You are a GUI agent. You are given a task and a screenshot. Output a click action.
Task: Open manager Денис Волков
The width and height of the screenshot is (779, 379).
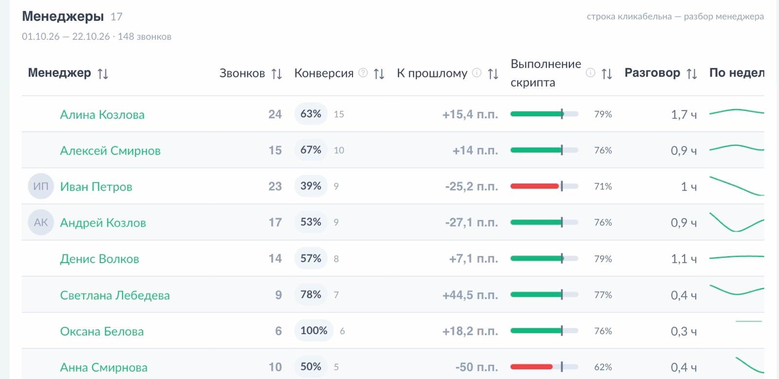(99, 259)
